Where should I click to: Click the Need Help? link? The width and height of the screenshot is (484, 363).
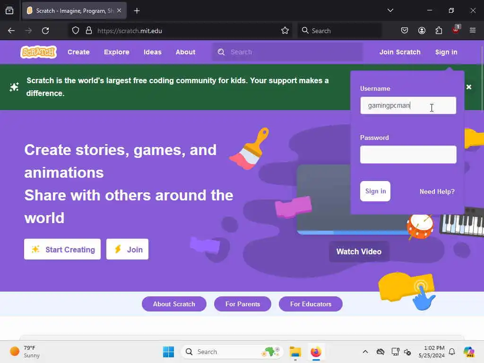437,191
